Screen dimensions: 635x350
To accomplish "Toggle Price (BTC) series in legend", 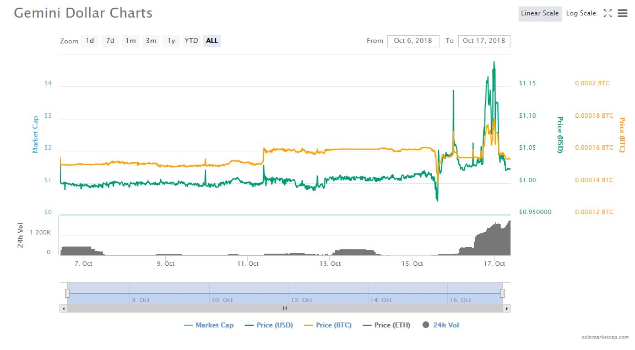I will [328, 325].
